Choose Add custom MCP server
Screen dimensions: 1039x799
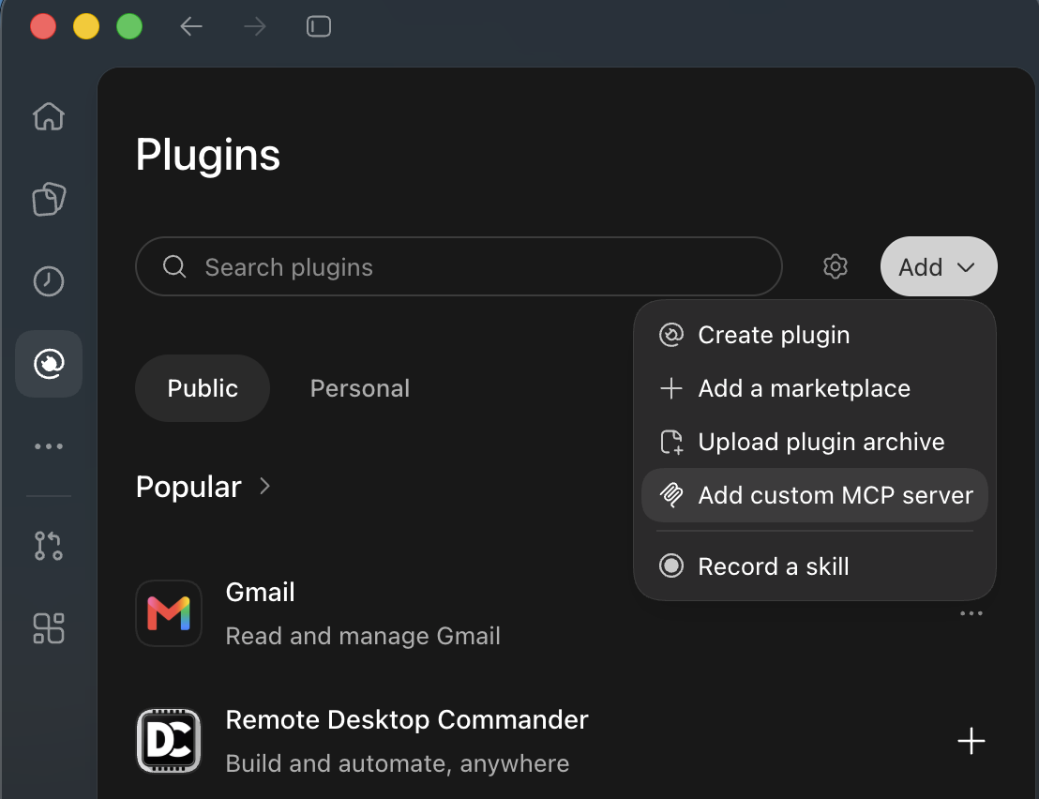(814, 495)
